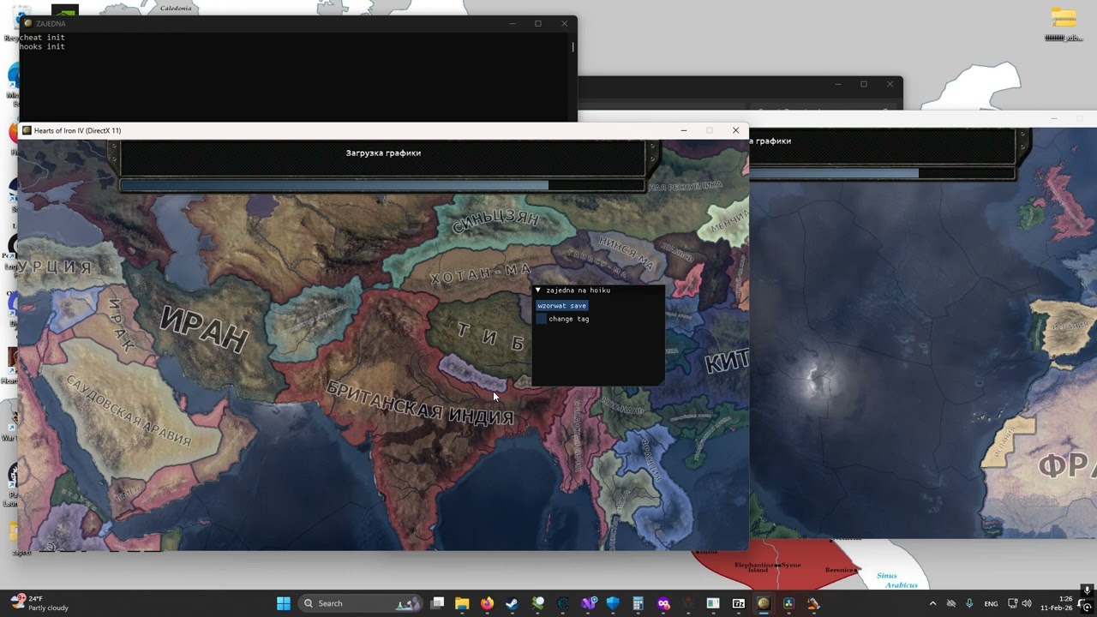Enable the 'change tag' checkbox
The width and height of the screenshot is (1097, 617).
[x=541, y=319]
